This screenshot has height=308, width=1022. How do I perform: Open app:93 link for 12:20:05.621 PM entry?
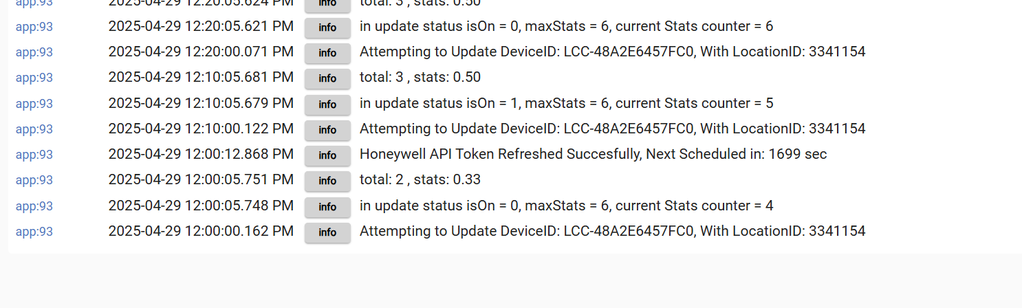point(34,27)
